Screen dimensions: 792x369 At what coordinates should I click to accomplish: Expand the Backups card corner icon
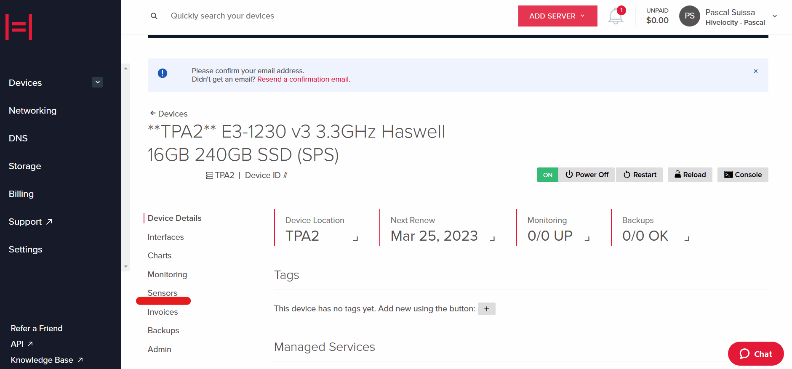(687, 239)
